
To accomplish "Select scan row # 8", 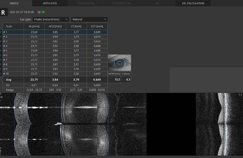I will pos(55,64).
